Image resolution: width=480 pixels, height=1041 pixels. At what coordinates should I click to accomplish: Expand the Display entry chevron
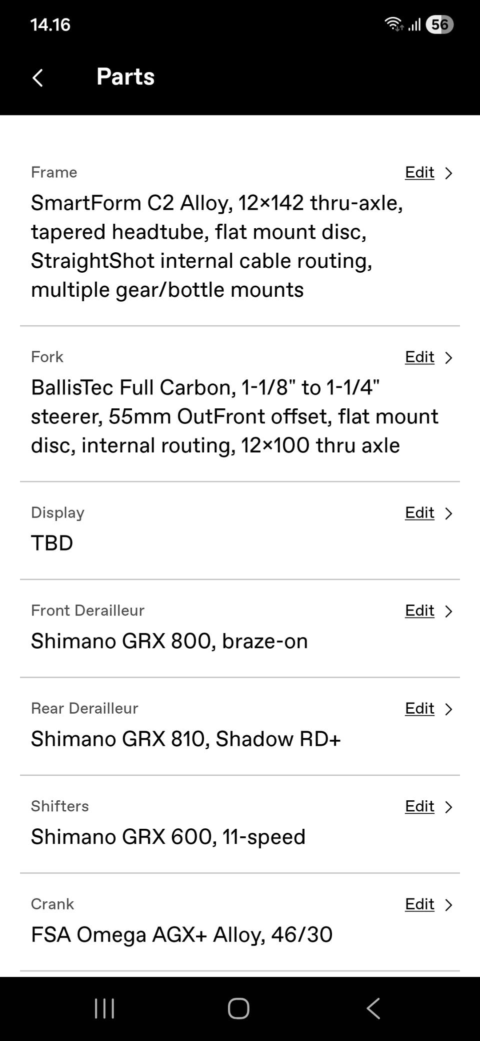(x=448, y=513)
